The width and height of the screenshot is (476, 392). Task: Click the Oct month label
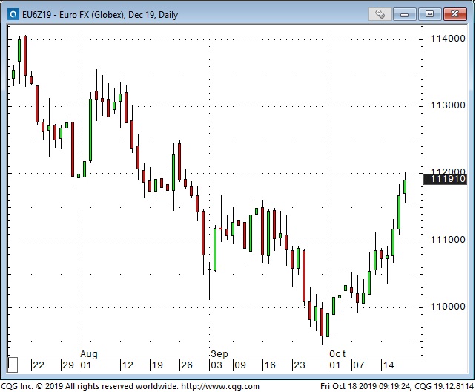pyautogui.click(x=337, y=354)
